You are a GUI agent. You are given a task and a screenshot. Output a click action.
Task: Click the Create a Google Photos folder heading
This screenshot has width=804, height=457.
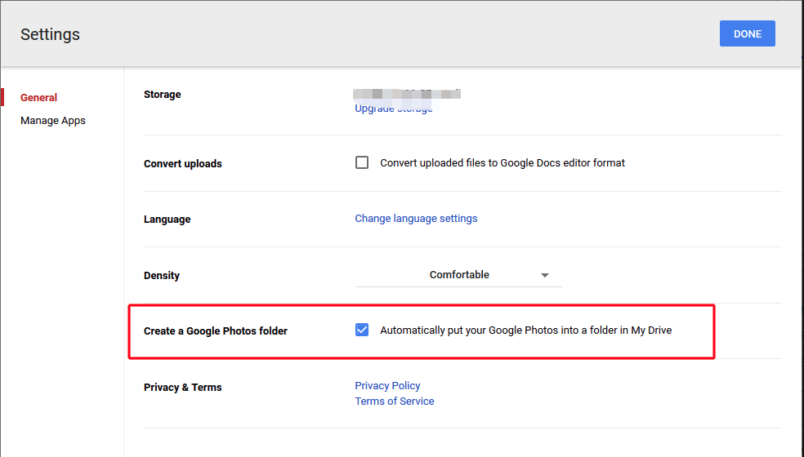coord(215,331)
